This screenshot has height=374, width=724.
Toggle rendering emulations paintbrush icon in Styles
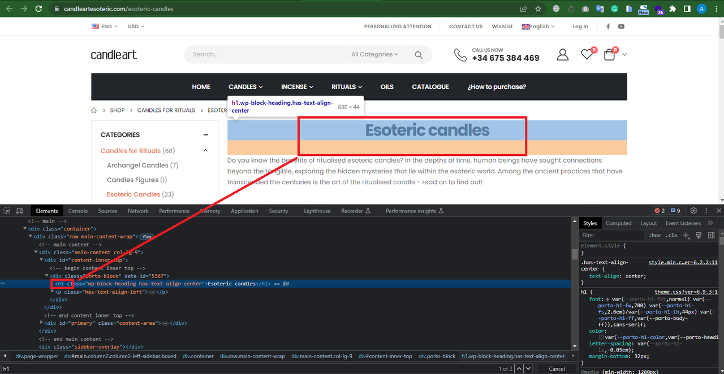[699, 235]
